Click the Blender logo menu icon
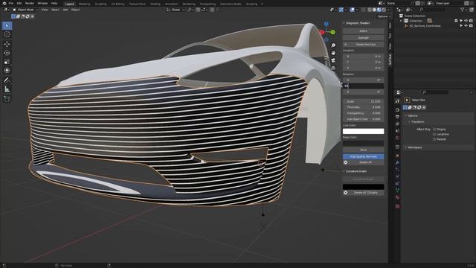476x268 pixels. 4,3
